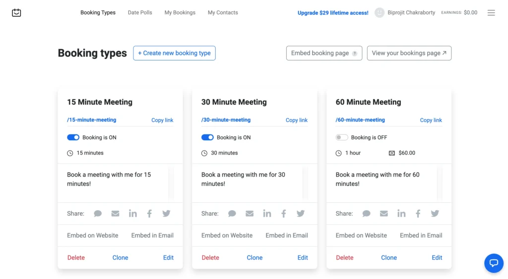The height and width of the screenshot is (279, 508).
Task: Clone the 60 Minute Meeting
Action: tap(389, 258)
